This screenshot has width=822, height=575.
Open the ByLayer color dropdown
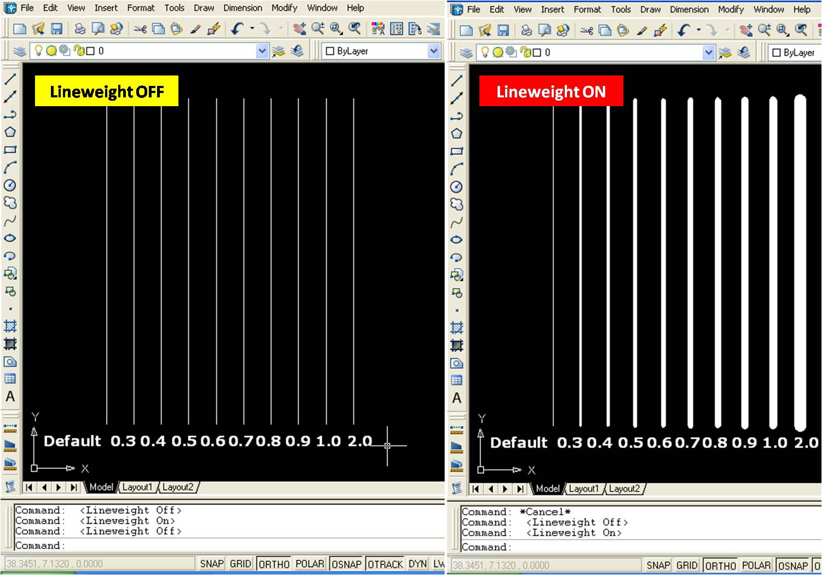pyautogui.click(x=434, y=51)
